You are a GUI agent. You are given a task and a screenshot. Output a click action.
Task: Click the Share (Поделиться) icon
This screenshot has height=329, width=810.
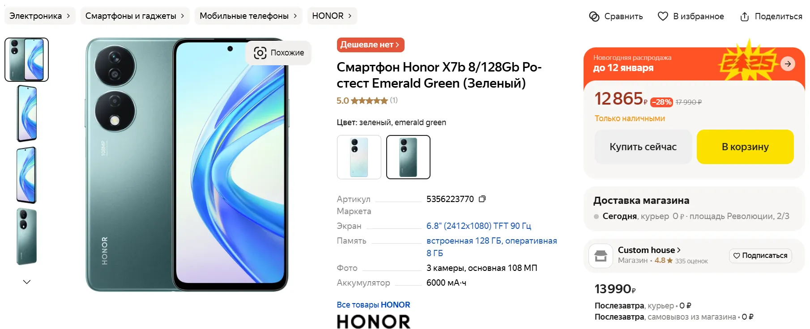click(744, 17)
